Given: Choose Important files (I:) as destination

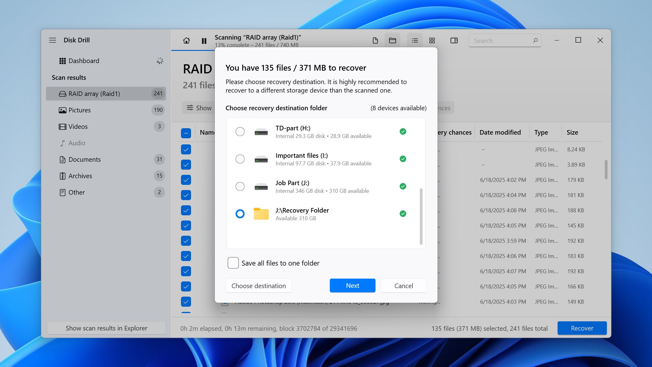Looking at the screenshot, I should 240,159.
